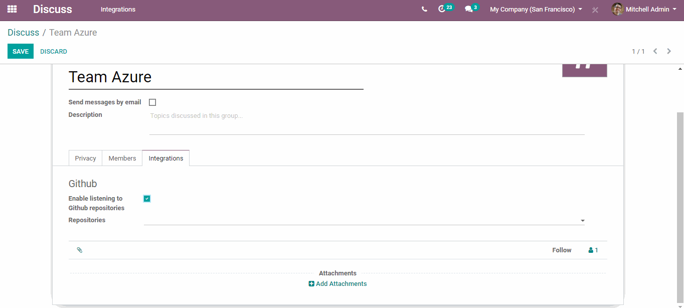684x308 pixels.
Task: Enable Send messages by email checkbox
Action: click(x=152, y=102)
